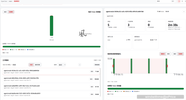186x100 pixels.
Task: Copy session with 106.6K tokens
Action: point(91,79)
